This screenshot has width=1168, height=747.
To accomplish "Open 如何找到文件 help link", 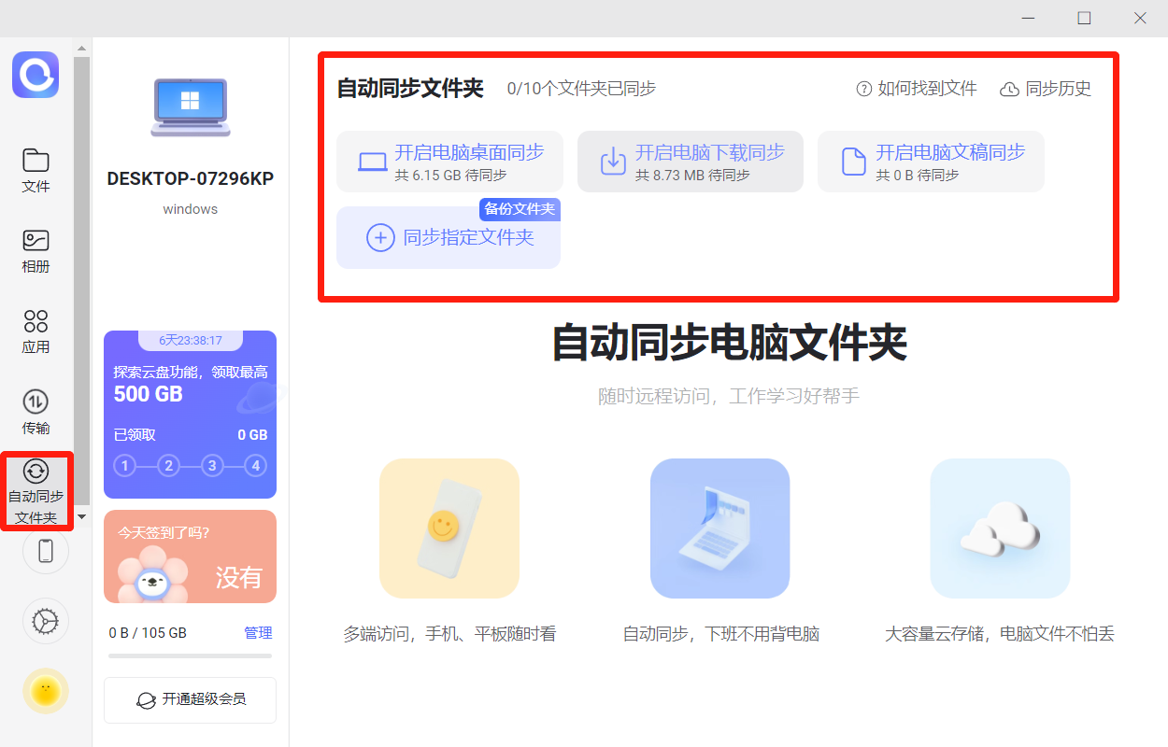I will 917,89.
